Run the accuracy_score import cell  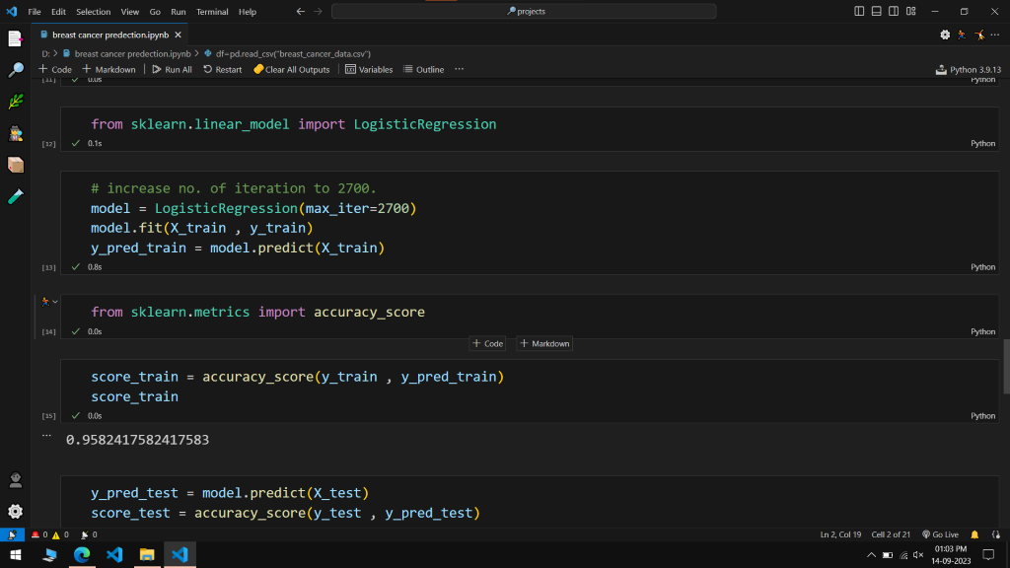click(x=45, y=302)
